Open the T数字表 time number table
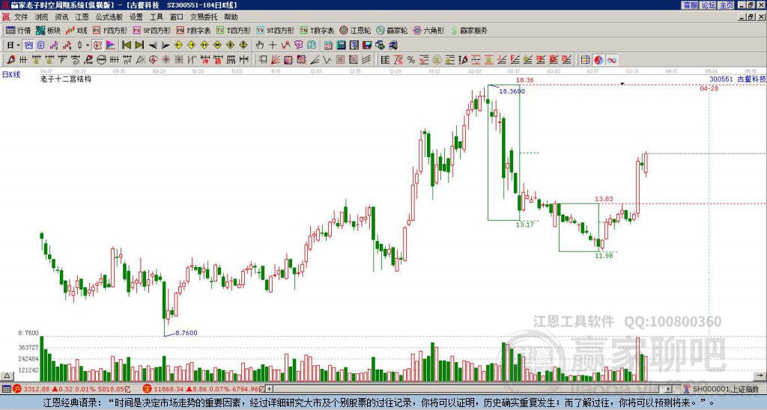The width and height of the screenshot is (767, 410). point(317,30)
